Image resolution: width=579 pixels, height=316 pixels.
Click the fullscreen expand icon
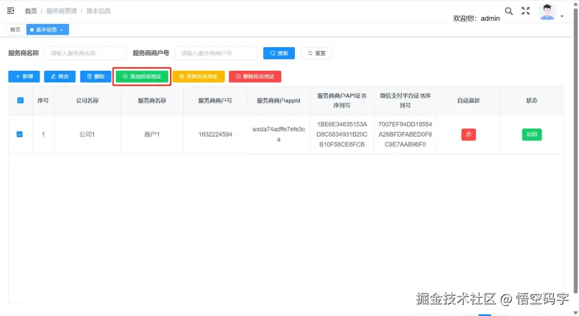(525, 11)
